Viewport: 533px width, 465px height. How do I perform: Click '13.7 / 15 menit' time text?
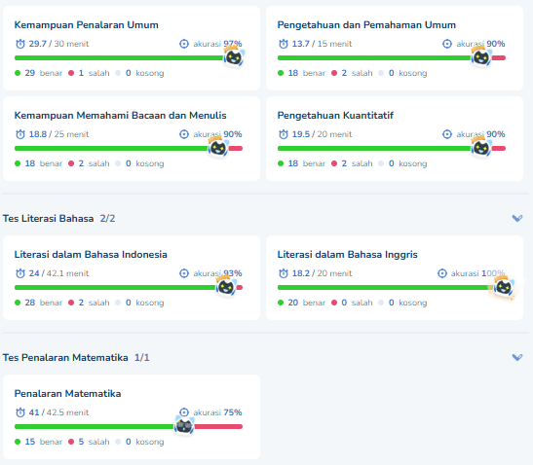tap(322, 44)
